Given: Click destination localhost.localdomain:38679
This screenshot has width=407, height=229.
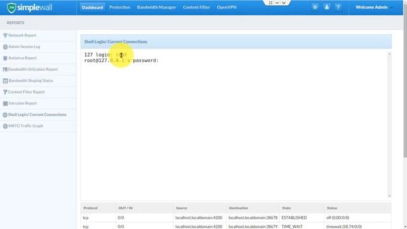Looking at the screenshot, I should coord(253,226).
